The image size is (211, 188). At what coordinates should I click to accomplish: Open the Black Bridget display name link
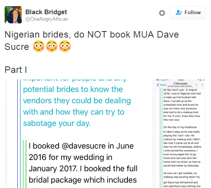click(x=46, y=12)
